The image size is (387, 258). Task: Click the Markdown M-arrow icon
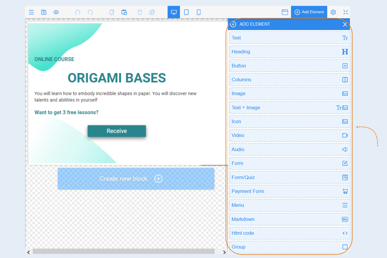(x=345, y=219)
